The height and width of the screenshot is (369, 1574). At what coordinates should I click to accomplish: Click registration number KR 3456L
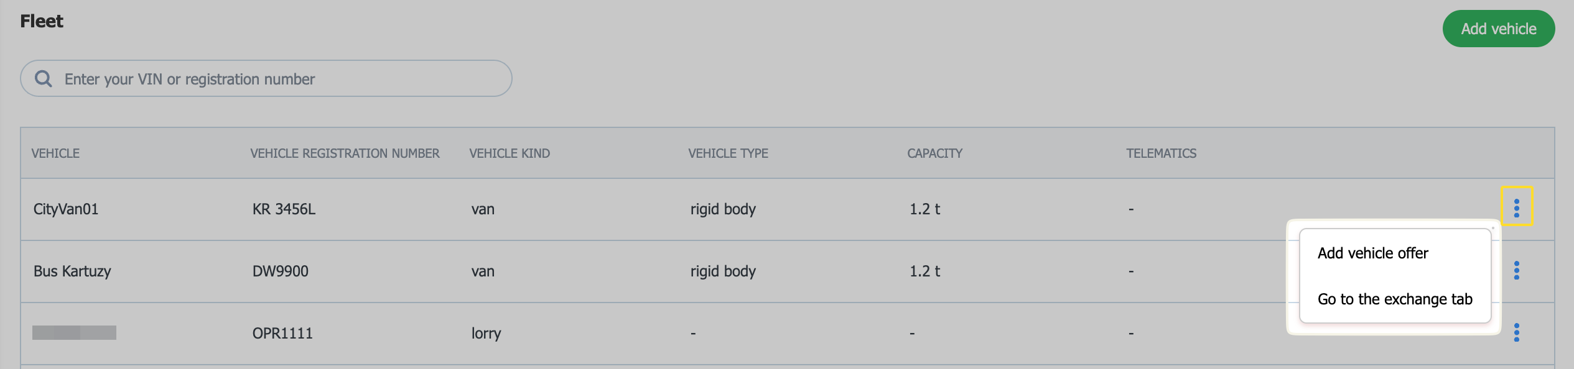284,209
